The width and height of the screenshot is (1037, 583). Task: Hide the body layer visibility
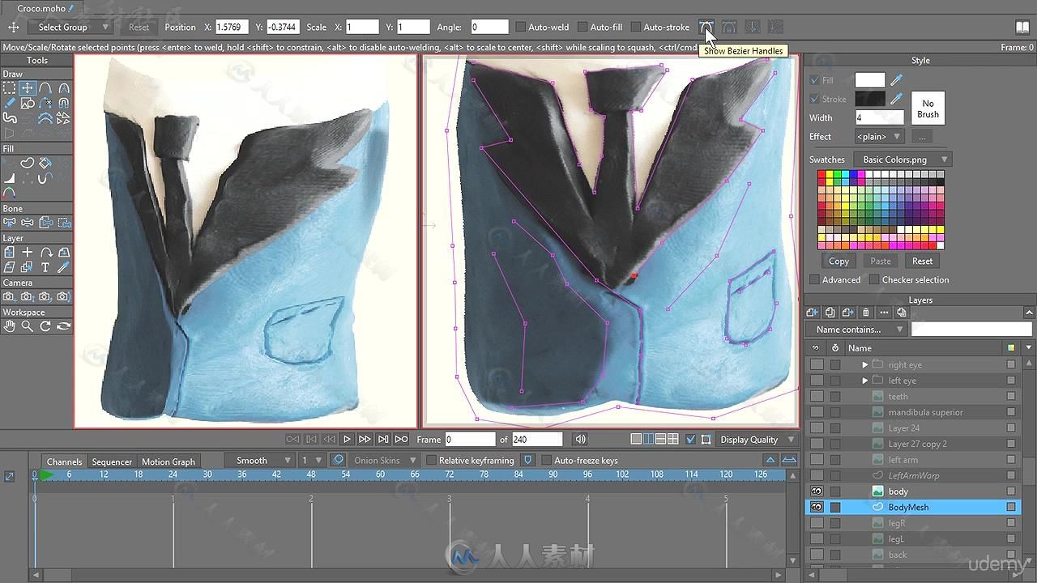[817, 492]
